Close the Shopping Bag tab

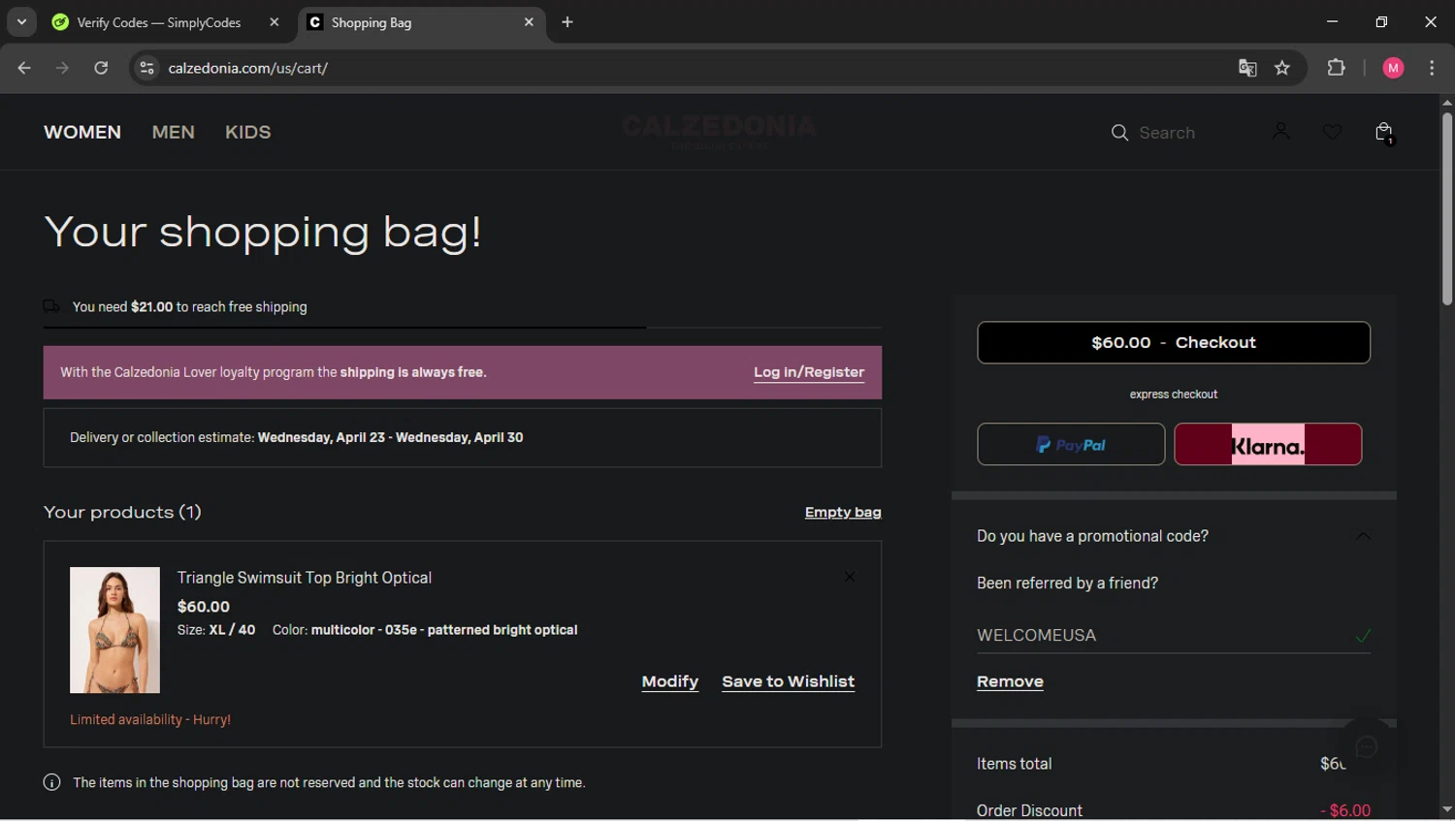[529, 22]
